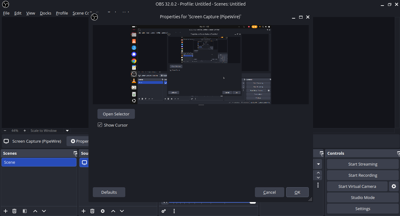This screenshot has height=216, width=400.
Task: Reset properties with the Defaults button
Action: [109, 192]
